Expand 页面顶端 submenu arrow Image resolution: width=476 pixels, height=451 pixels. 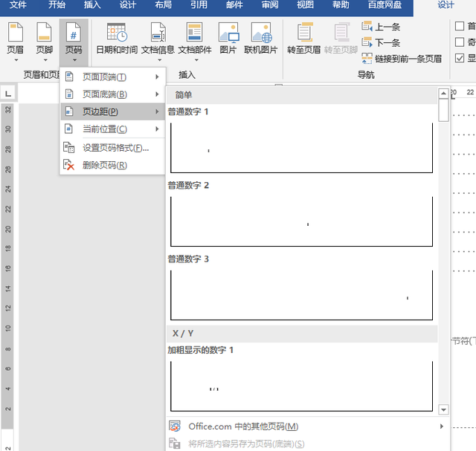157,77
